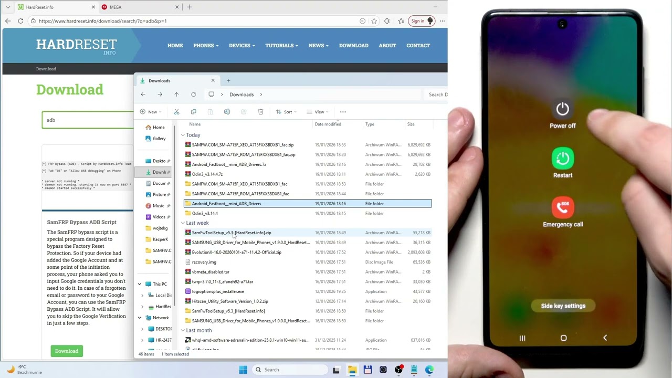
Task: Cut the selected item in File Explorer
Action: click(176, 112)
